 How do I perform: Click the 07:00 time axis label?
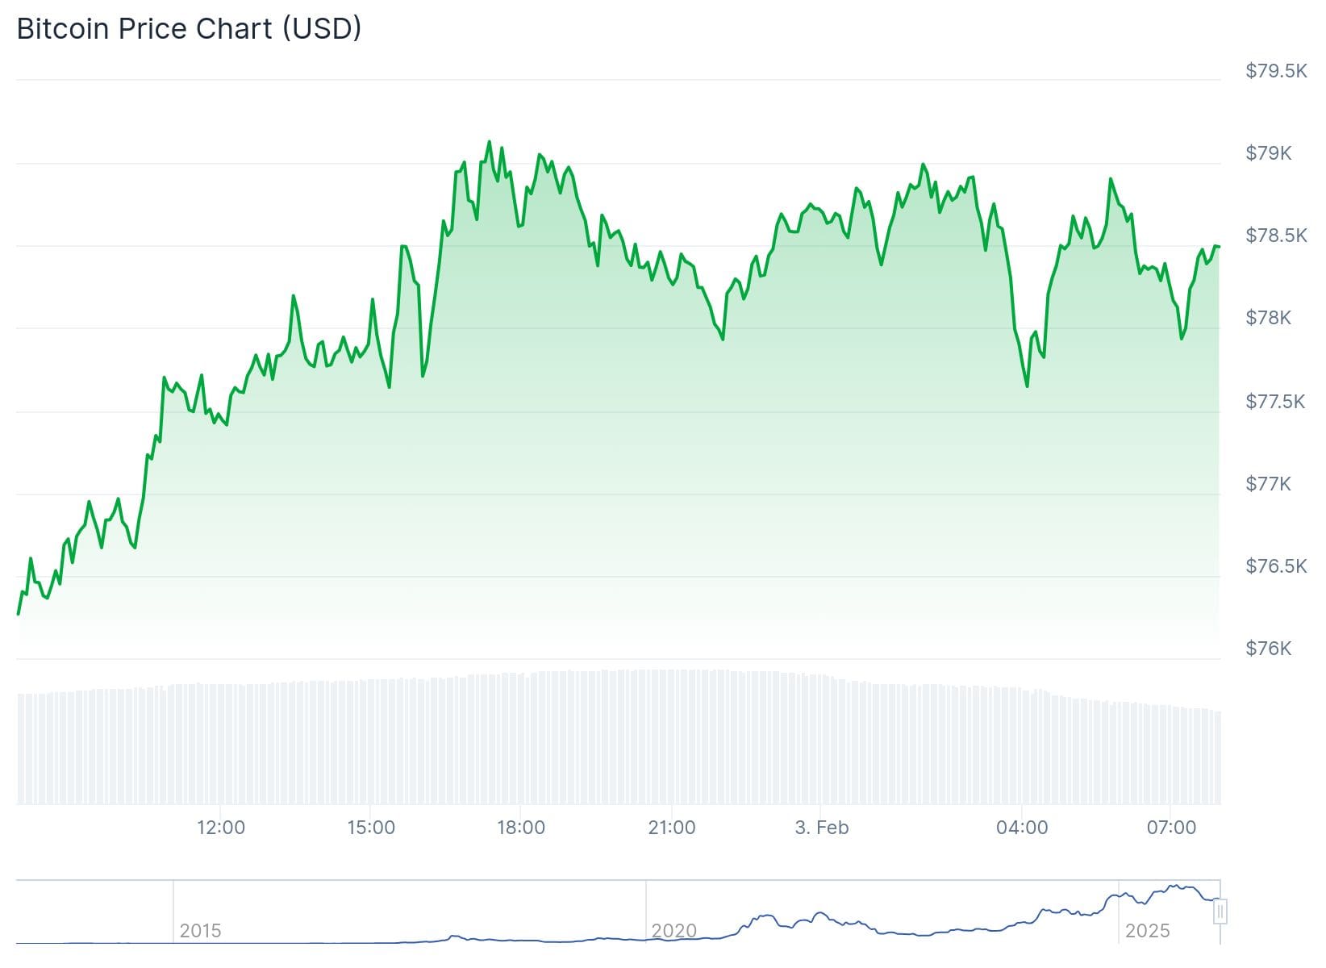1171,828
